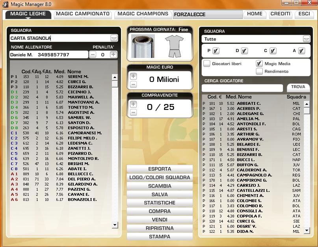The image size is (318, 247).
Task: Toggle the D defenders filter checkbox
Action: (244, 51)
